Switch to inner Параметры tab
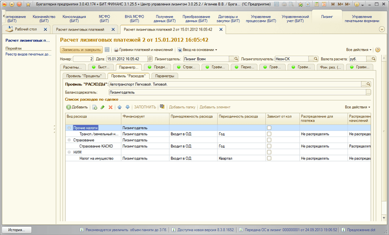The height and width of the screenshot is (235, 389). click(x=165, y=76)
